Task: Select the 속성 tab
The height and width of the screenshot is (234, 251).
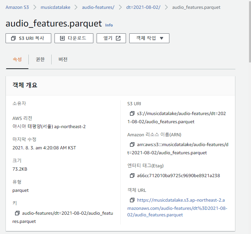Action: click(17, 59)
